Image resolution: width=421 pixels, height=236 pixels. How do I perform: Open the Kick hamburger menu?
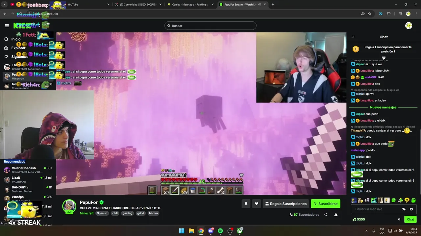point(7,26)
